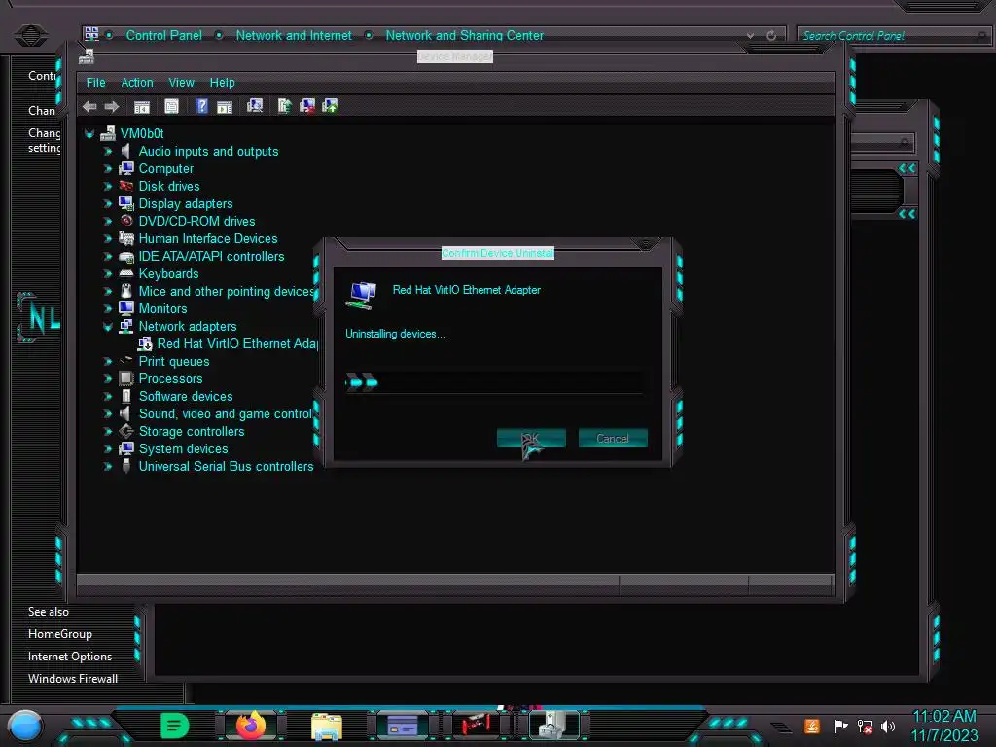Screen dimensions: 996x747
Task: Select the Computer tree label
Action: tap(165, 169)
